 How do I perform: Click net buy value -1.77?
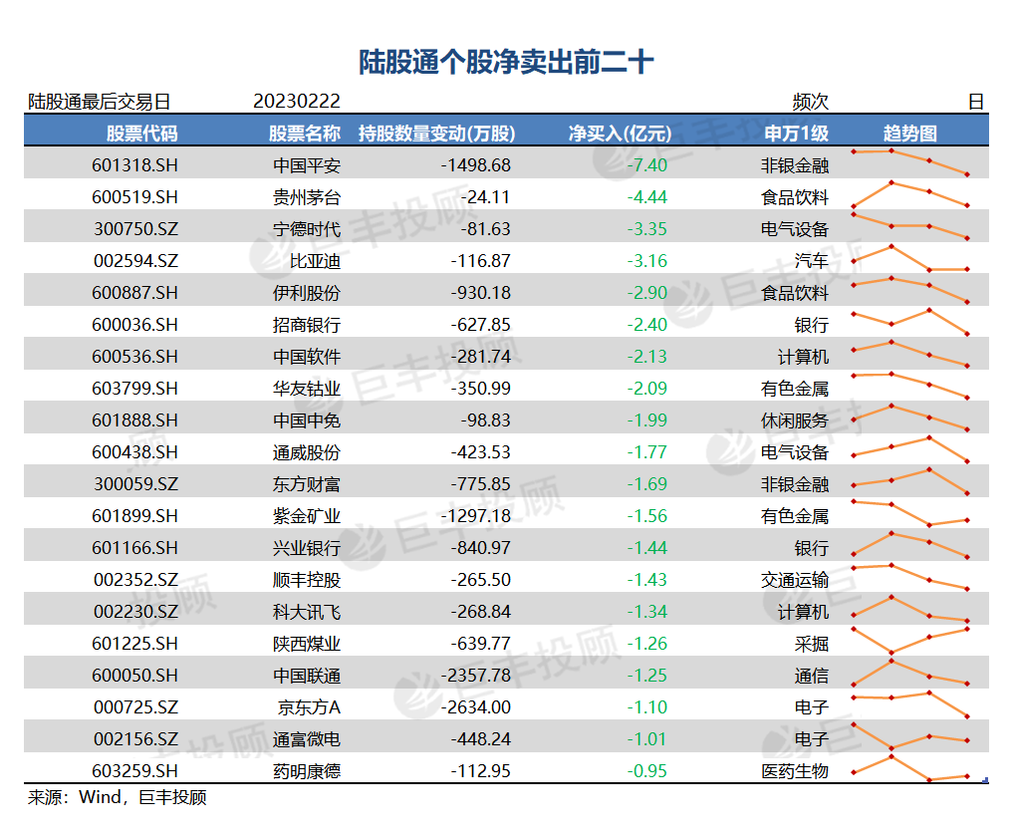(x=646, y=452)
